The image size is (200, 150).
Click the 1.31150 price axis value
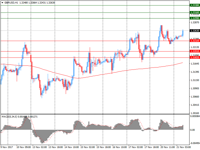(195, 80)
